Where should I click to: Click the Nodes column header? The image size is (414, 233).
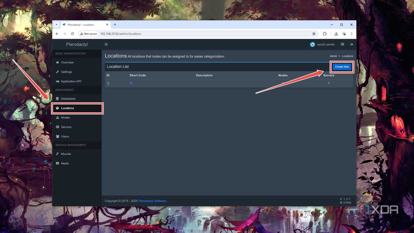[x=283, y=75]
